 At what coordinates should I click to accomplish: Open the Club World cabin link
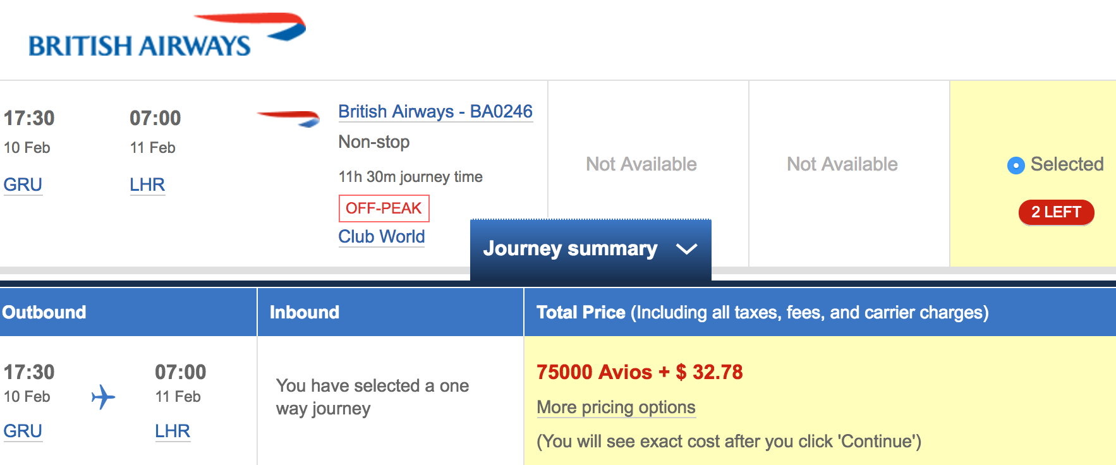click(x=382, y=237)
